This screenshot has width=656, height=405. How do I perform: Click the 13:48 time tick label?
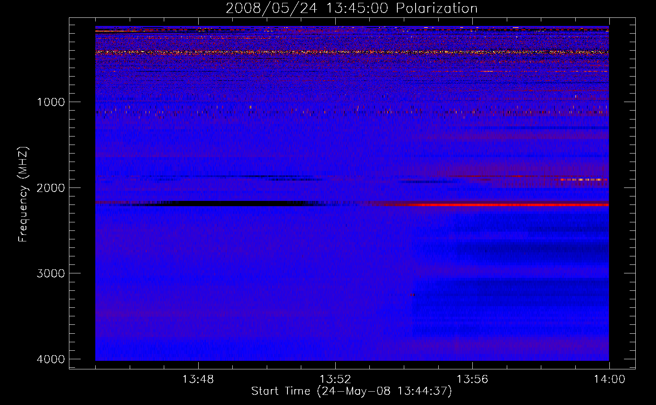point(198,379)
